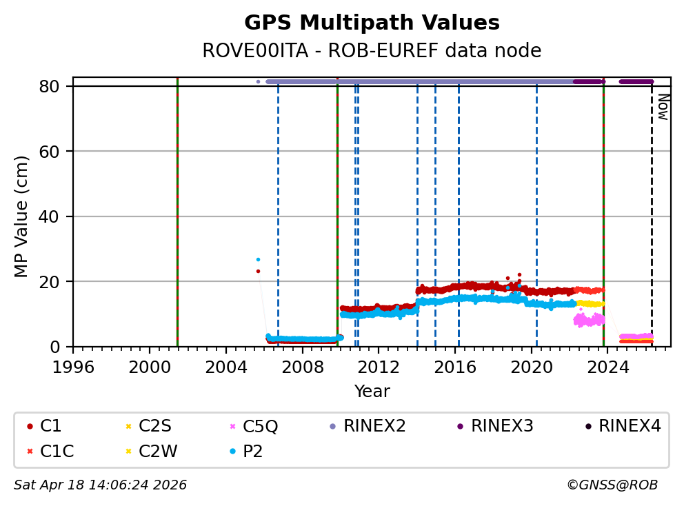Screen dimensions: 684x506
Task: Click the P2 blue dot legend marker
Action: (233, 452)
